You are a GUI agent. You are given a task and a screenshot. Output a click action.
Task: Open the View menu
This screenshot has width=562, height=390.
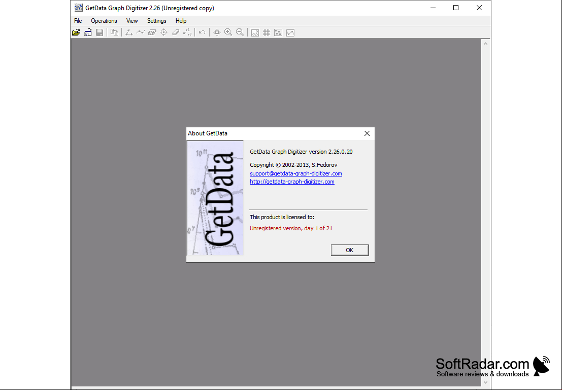[x=132, y=21]
